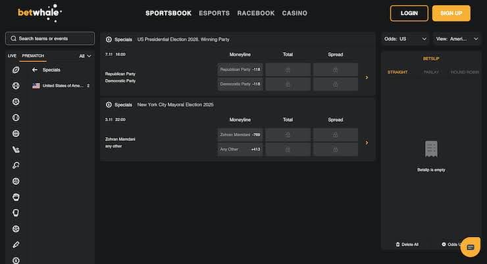487x264 pixels.
Task: Click locked Total cell for Democratic Party
Action: click(x=288, y=84)
